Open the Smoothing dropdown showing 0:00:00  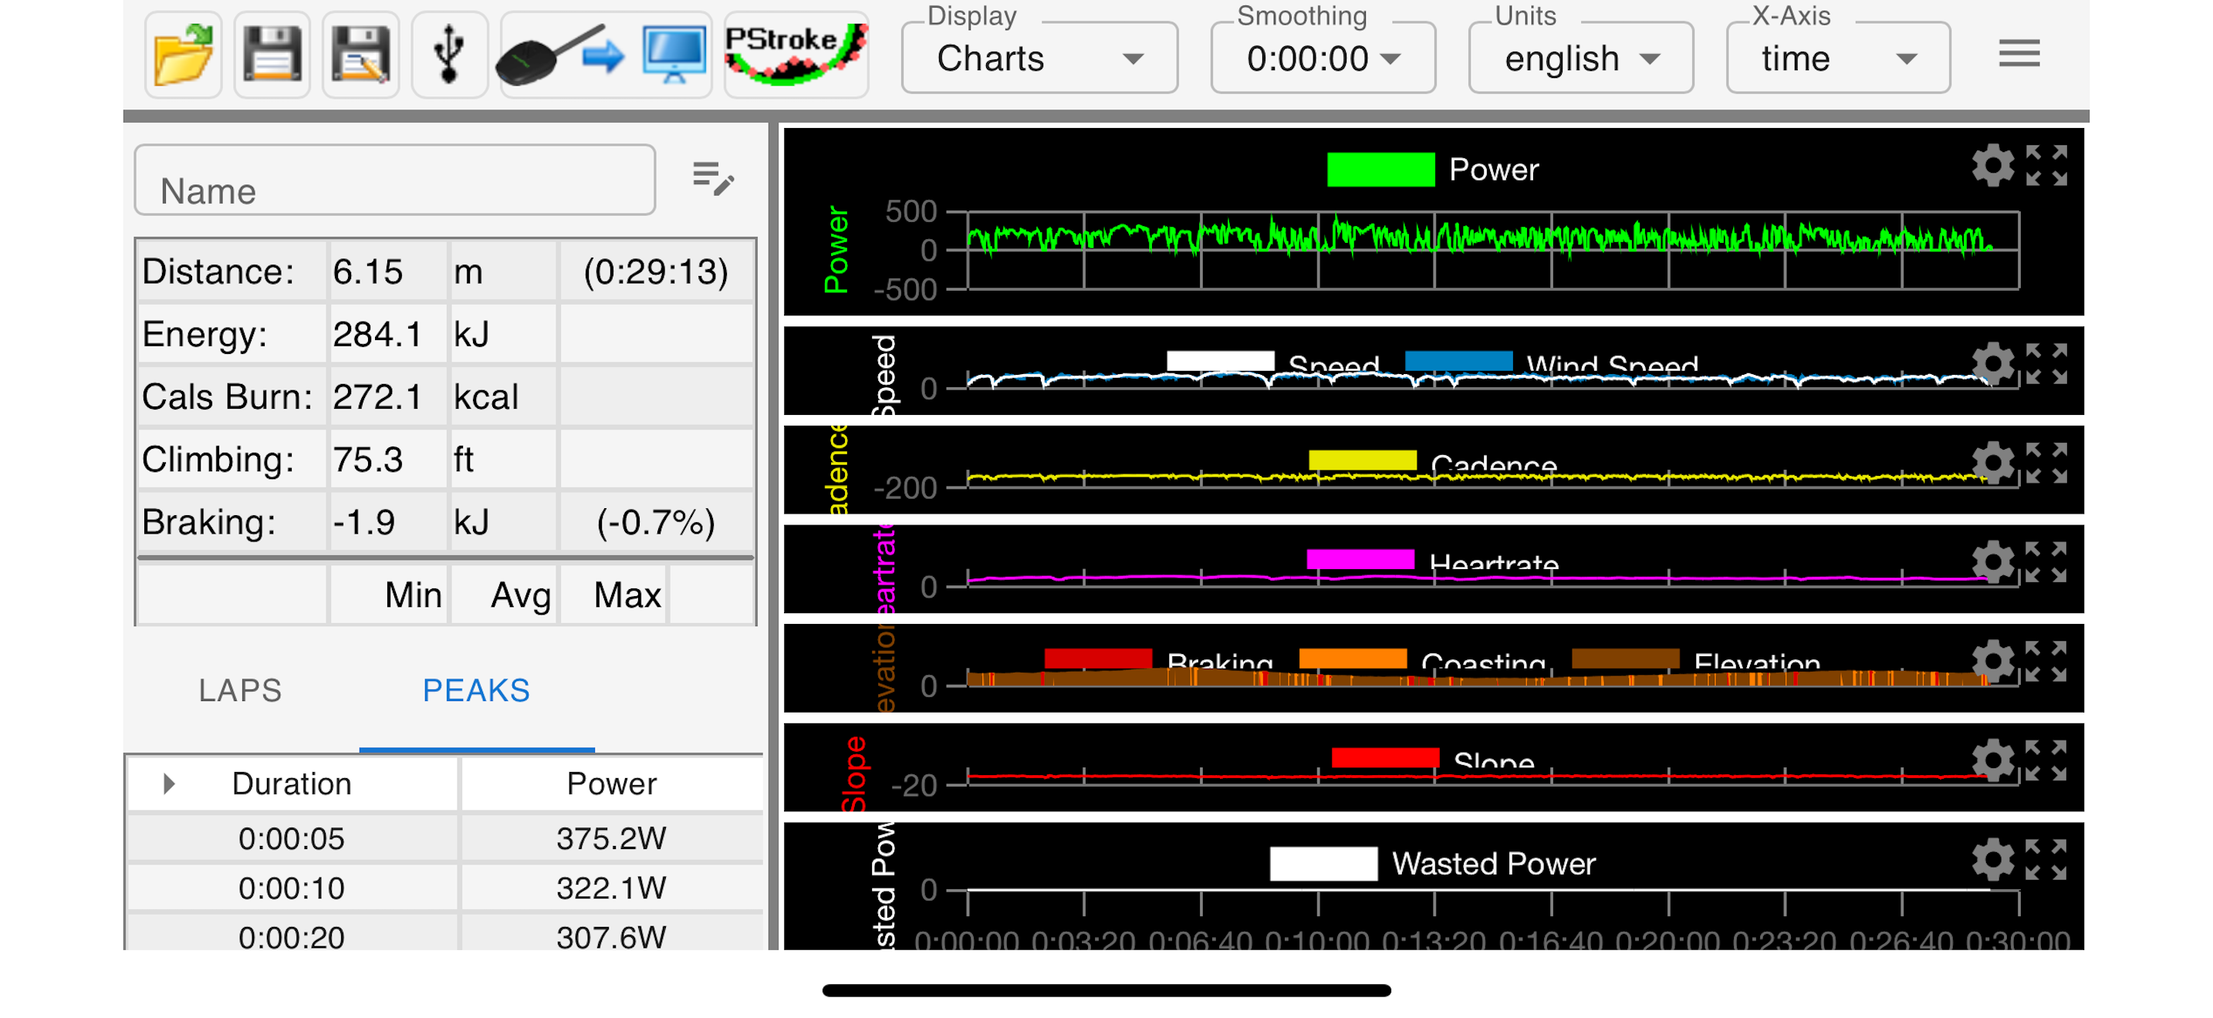pyautogui.click(x=1323, y=58)
